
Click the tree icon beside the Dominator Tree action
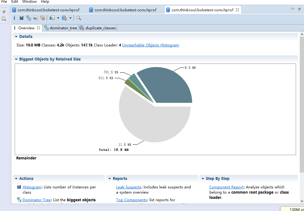[19, 199]
